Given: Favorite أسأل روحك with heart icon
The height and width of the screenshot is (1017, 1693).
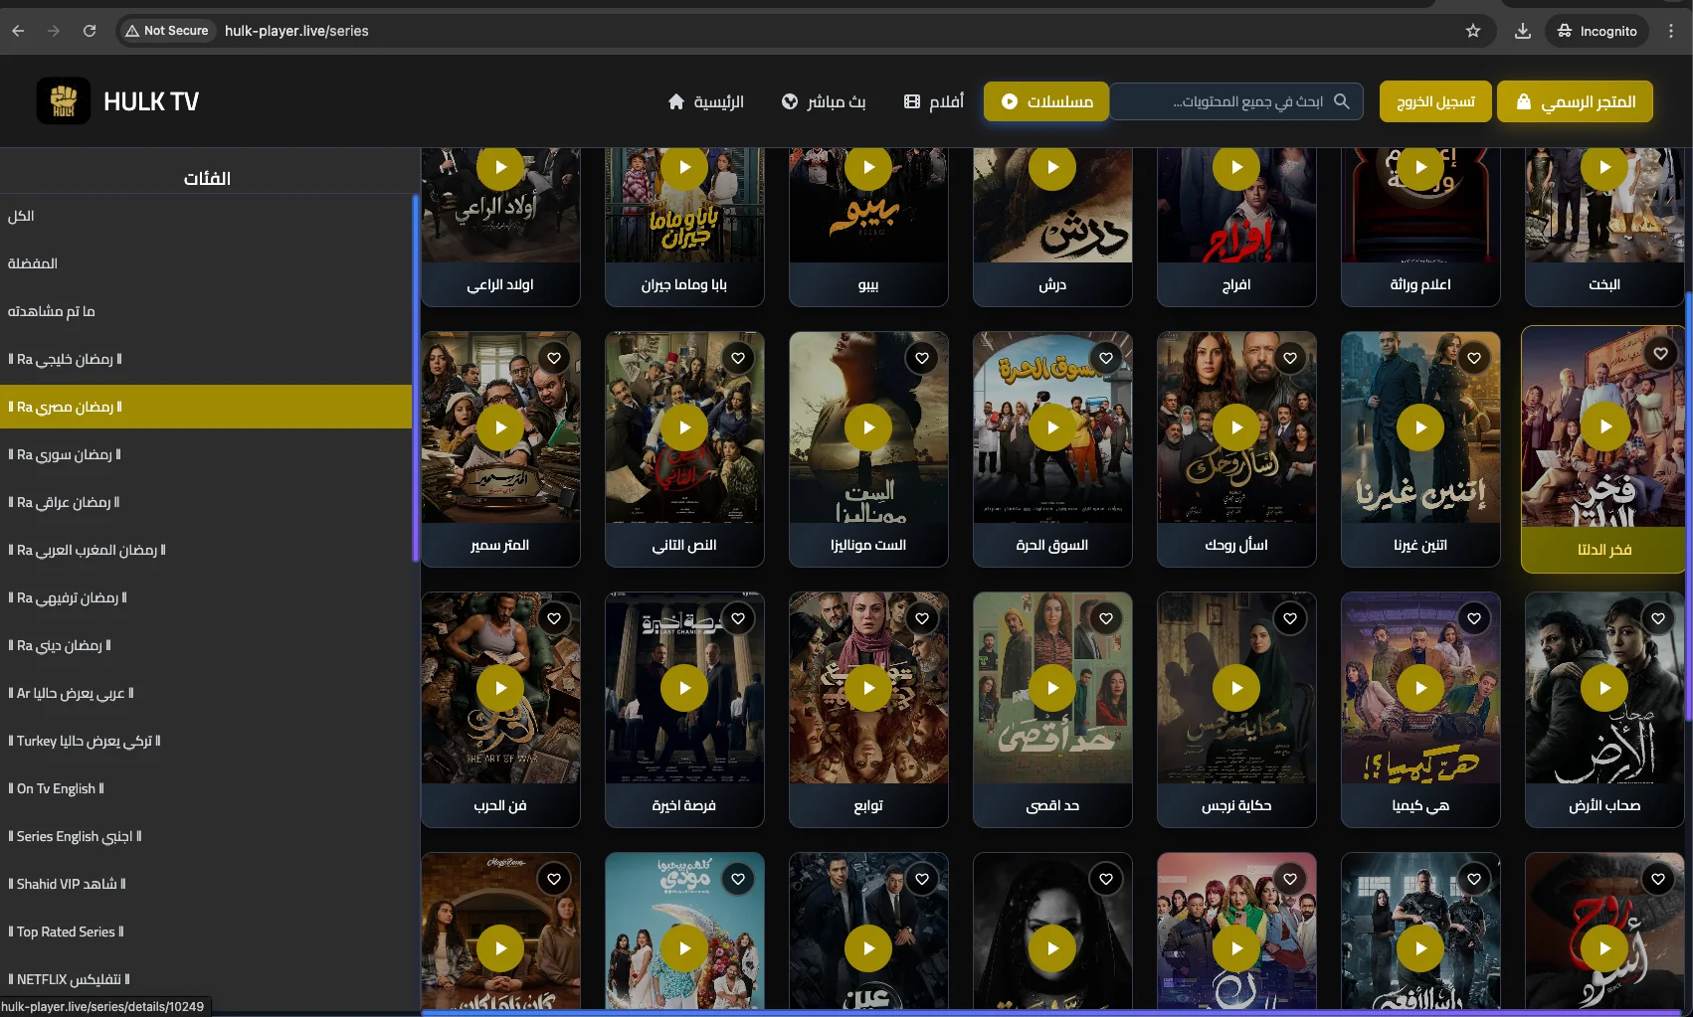Looking at the screenshot, I should click(x=1290, y=358).
